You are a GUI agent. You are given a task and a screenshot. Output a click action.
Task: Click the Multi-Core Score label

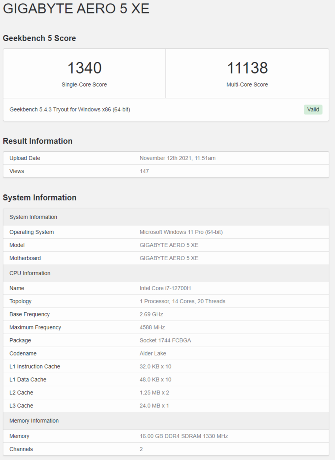click(x=247, y=85)
